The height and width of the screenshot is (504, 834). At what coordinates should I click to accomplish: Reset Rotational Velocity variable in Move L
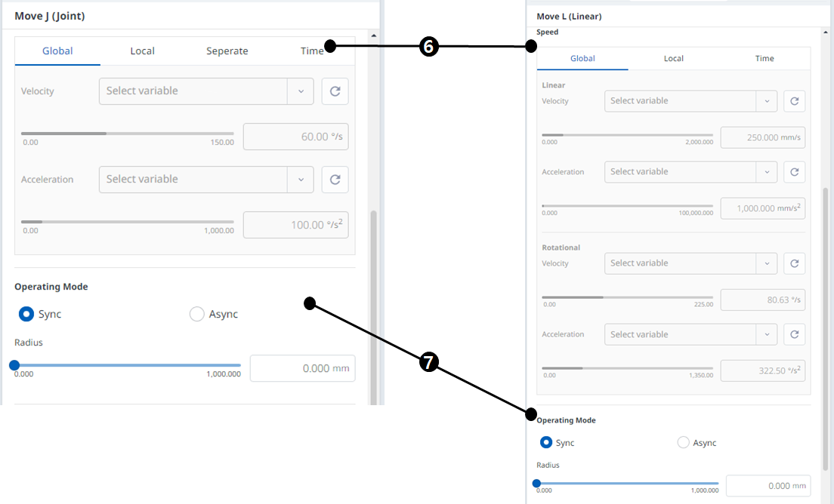[794, 263]
